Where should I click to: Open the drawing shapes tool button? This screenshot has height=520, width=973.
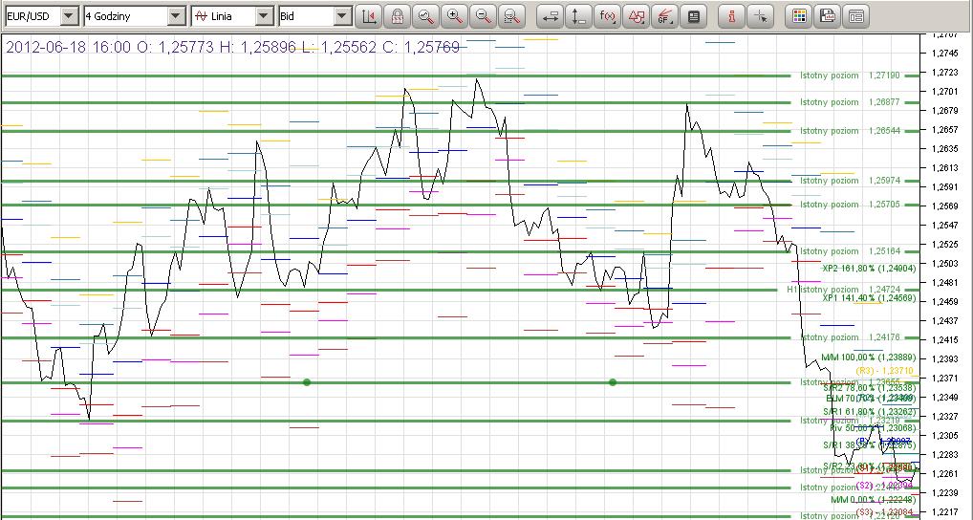click(x=636, y=17)
